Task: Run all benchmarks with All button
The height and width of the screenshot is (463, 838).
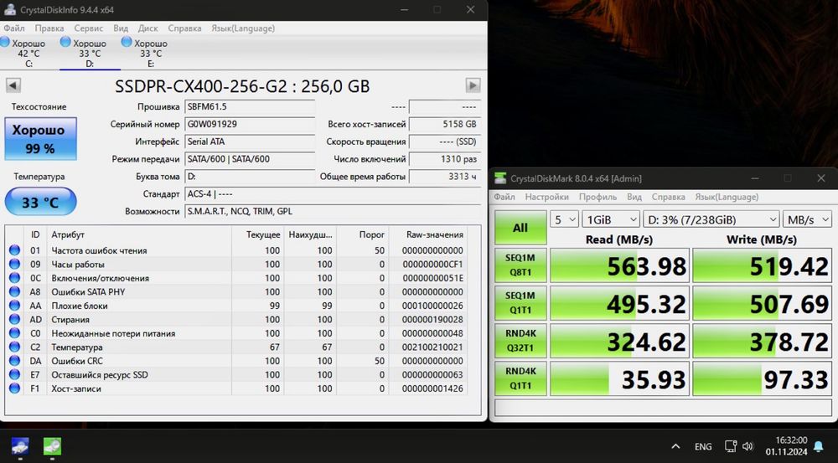Action: pos(520,228)
